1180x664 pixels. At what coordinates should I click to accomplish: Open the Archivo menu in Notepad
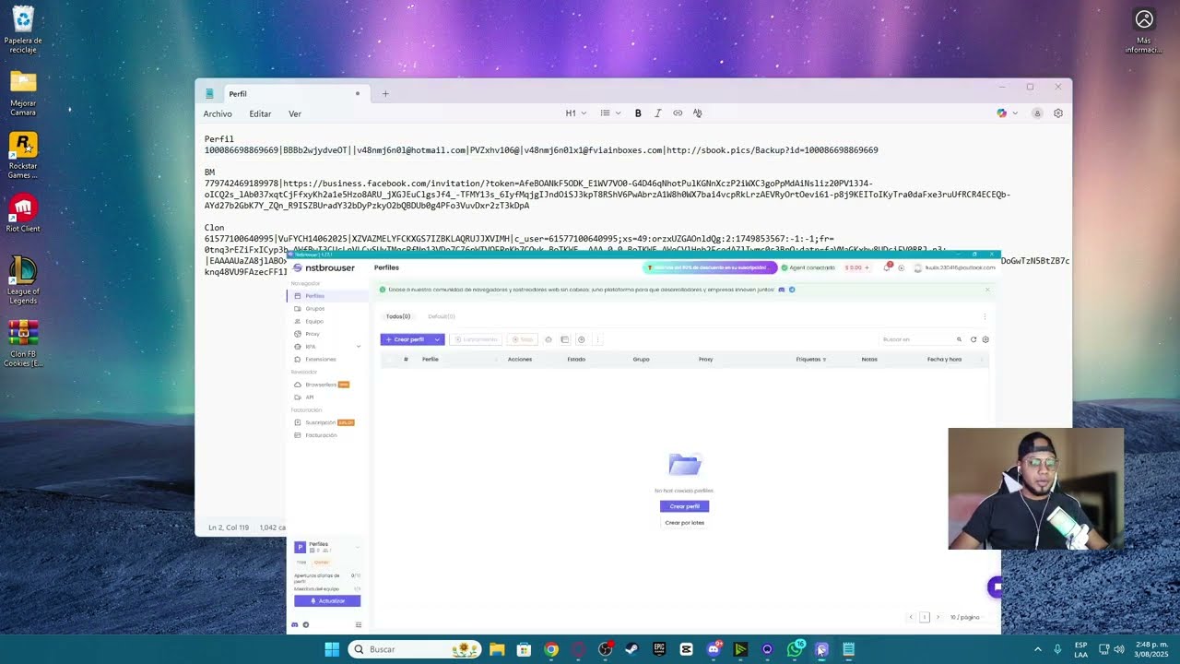tap(218, 113)
